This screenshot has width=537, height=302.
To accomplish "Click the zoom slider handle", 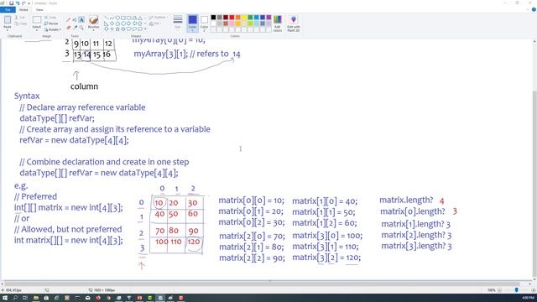I will [x=517, y=290].
